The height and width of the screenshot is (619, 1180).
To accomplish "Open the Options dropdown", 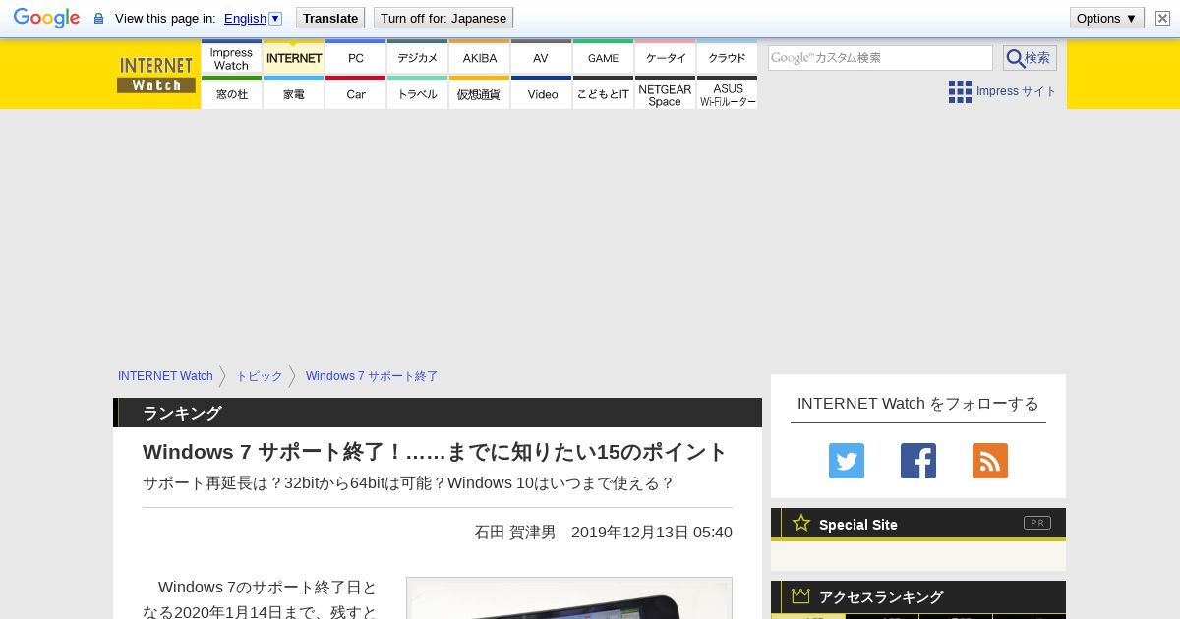I will click(x=1106, y=18).
